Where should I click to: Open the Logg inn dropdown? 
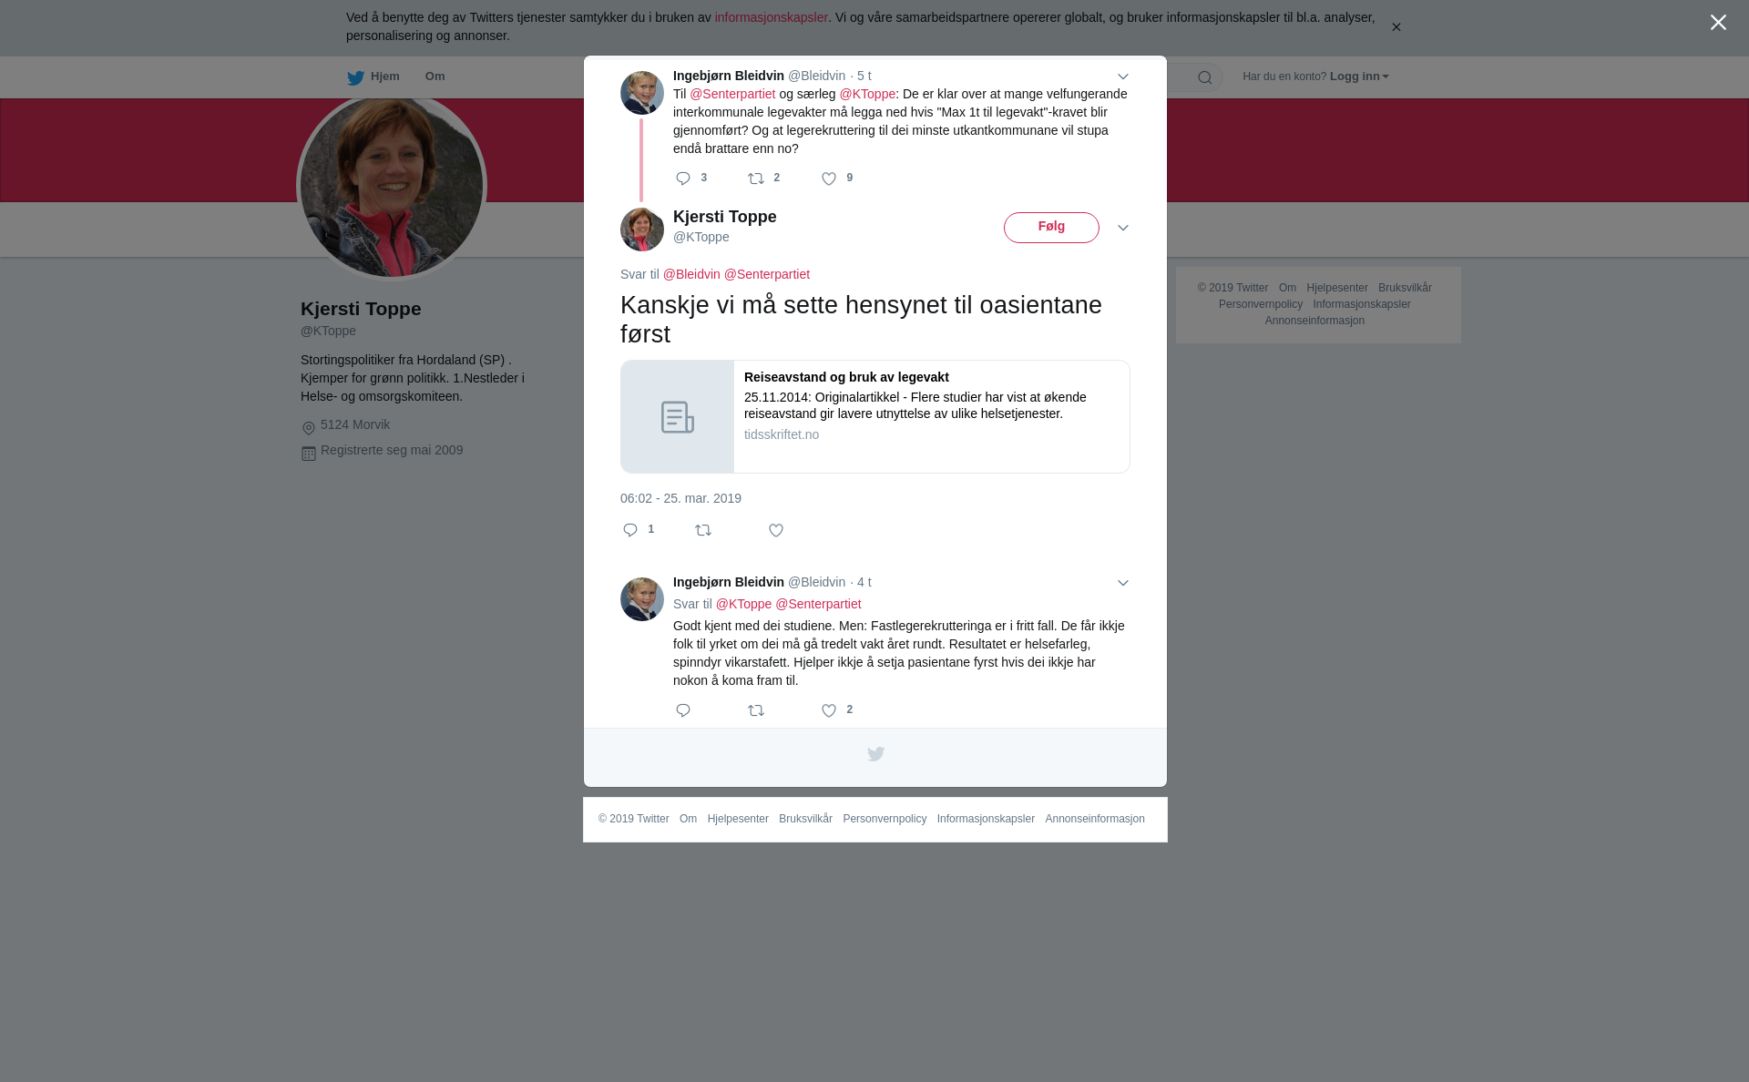pos(1359,77)
